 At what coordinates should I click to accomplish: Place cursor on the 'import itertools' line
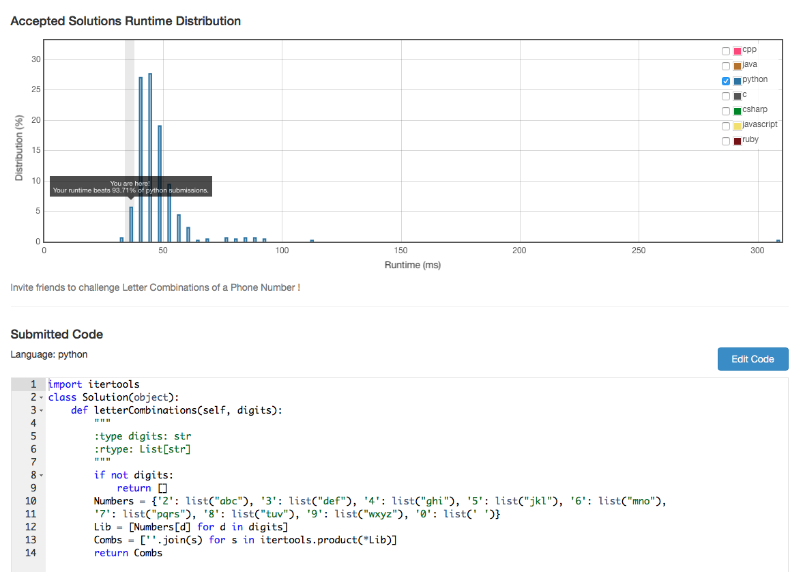pos(93,384)
